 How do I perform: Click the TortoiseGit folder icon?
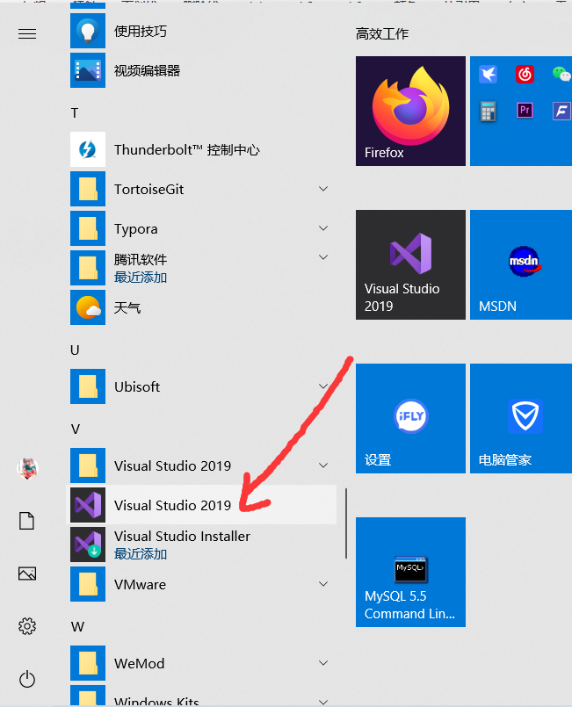pos(88,189)
